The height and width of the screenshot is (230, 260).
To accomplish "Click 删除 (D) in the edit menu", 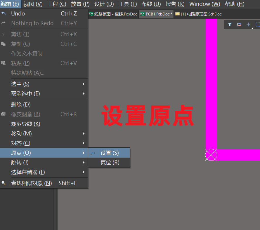I will click(x=21, y=105).
